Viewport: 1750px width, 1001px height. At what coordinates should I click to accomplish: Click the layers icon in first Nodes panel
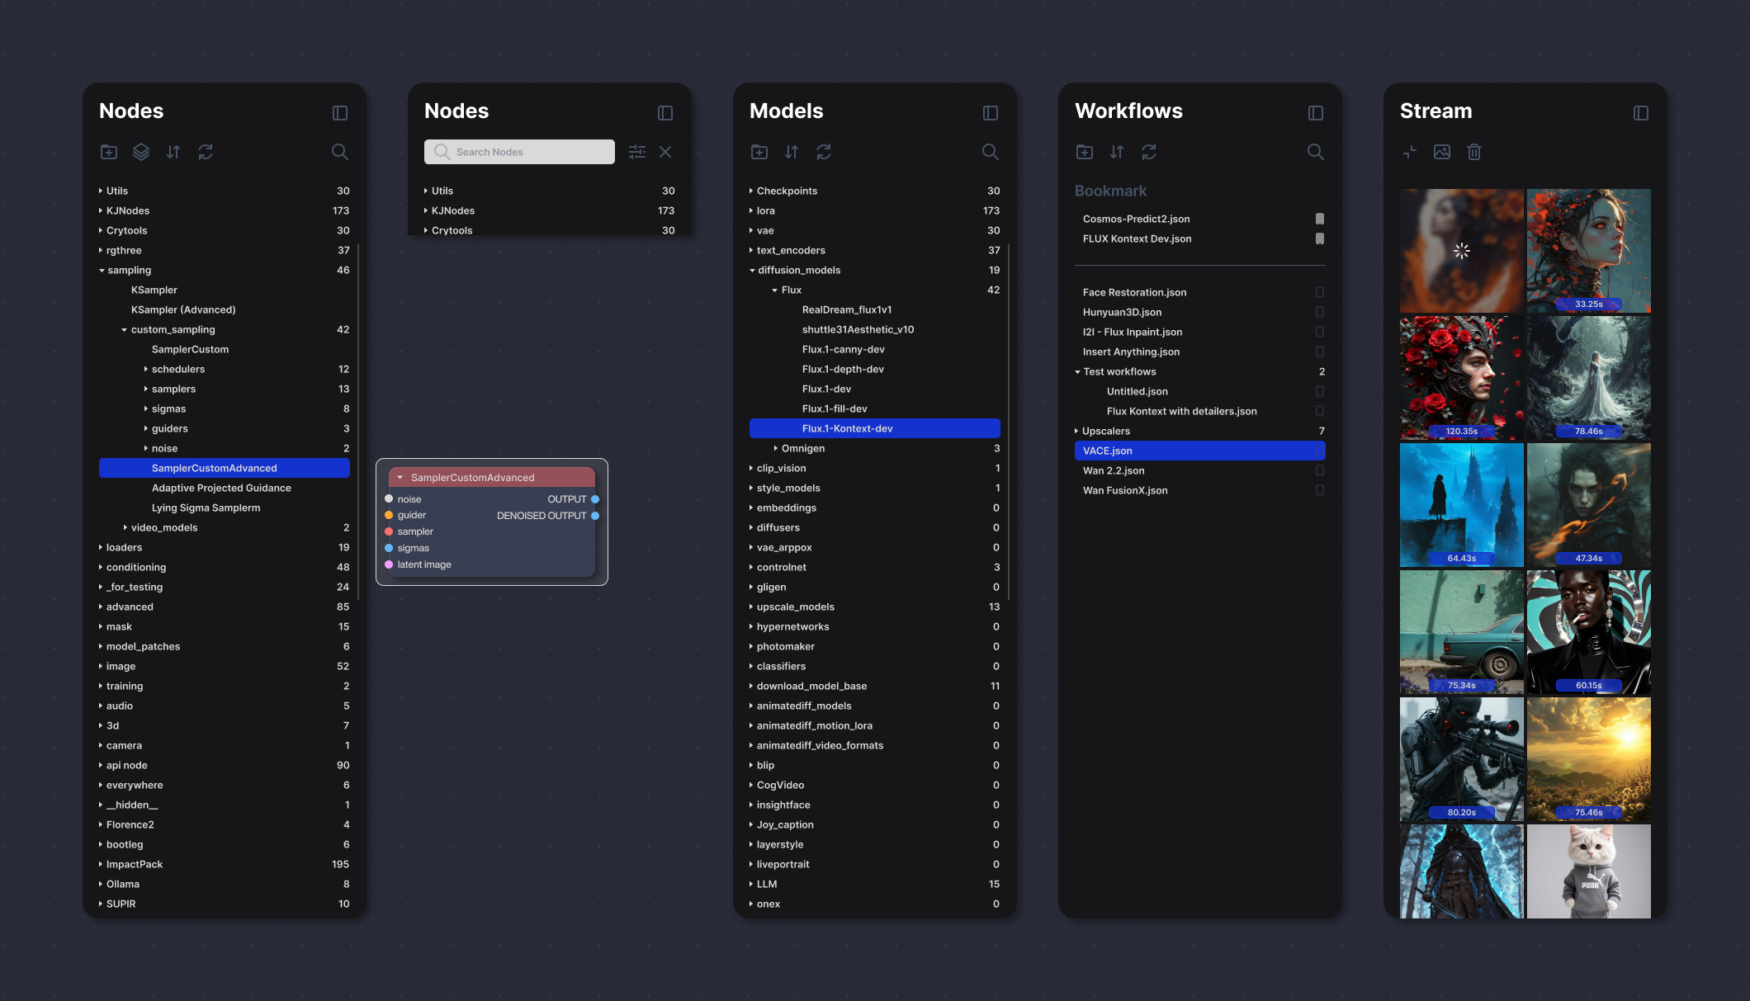coord(141,152)
